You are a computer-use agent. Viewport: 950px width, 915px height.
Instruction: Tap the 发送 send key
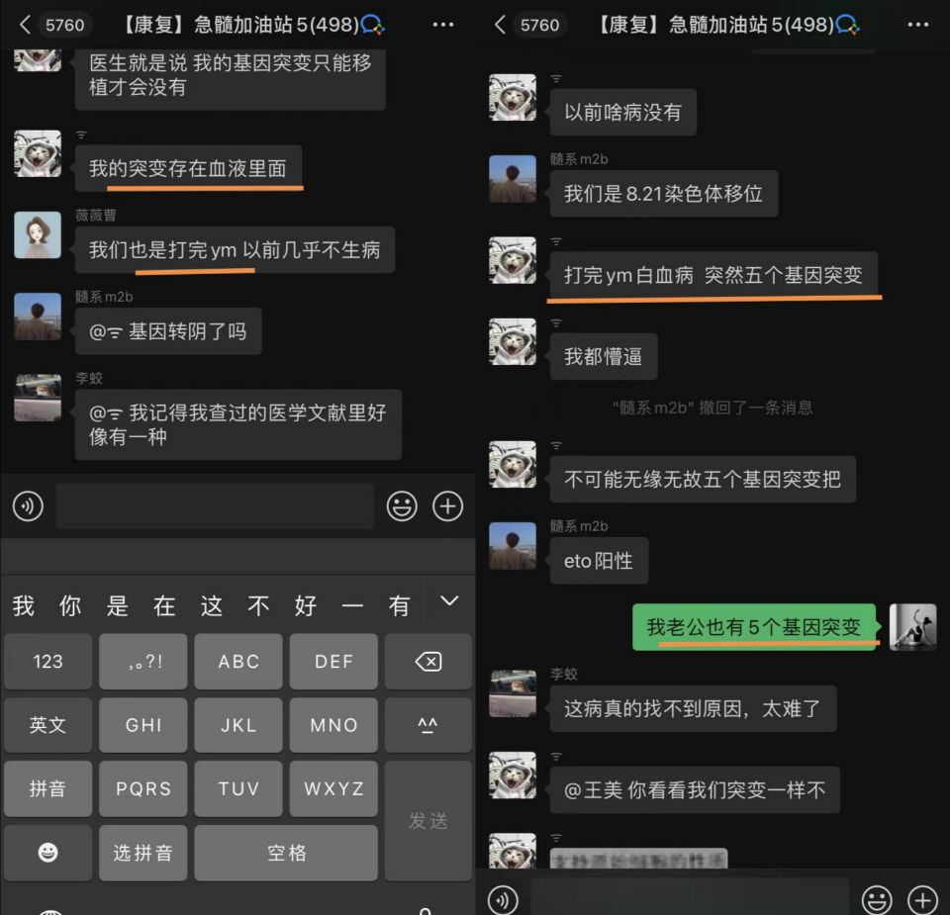click(428, 820)
